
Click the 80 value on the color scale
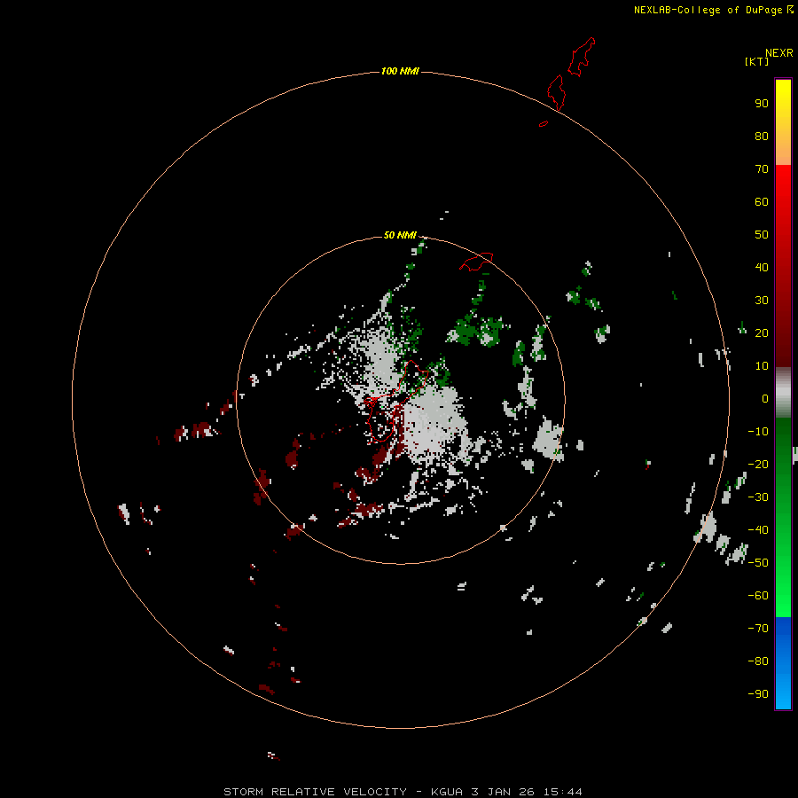tap(762, 136)
